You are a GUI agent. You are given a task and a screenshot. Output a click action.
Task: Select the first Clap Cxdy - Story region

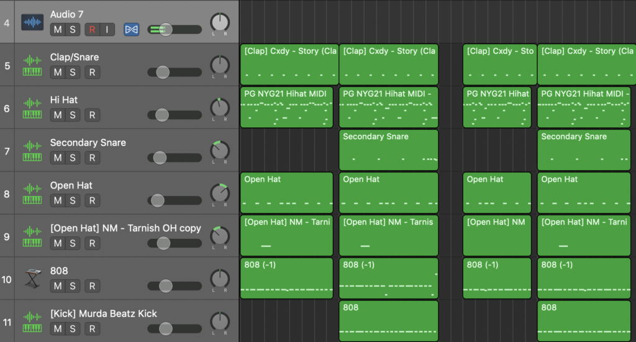click(x=289, y=65)
